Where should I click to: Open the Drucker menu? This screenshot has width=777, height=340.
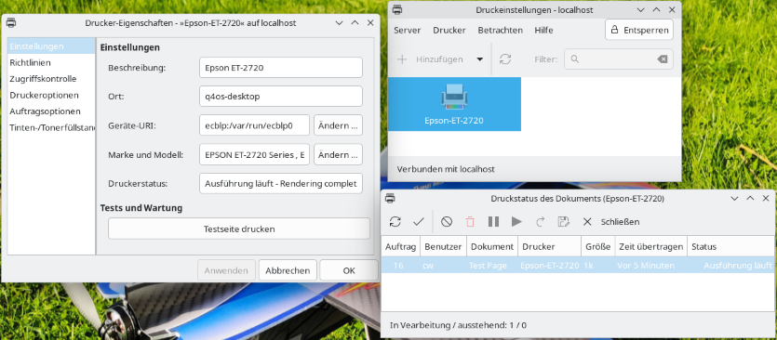coord(449,30)
